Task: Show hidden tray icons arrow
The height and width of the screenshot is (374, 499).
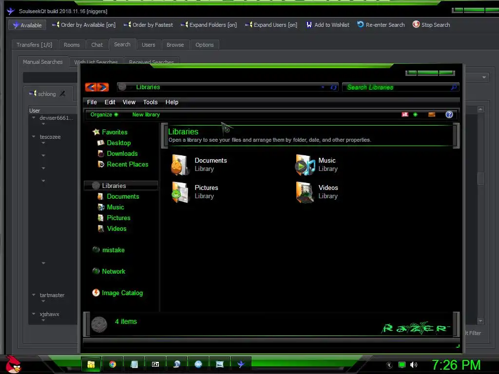Action: click(389, 365)
